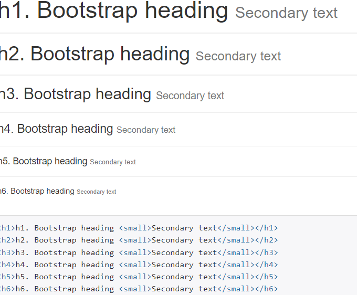Click the code line ending in </h2>
357x295 pixels.
(x=139, y=240)
